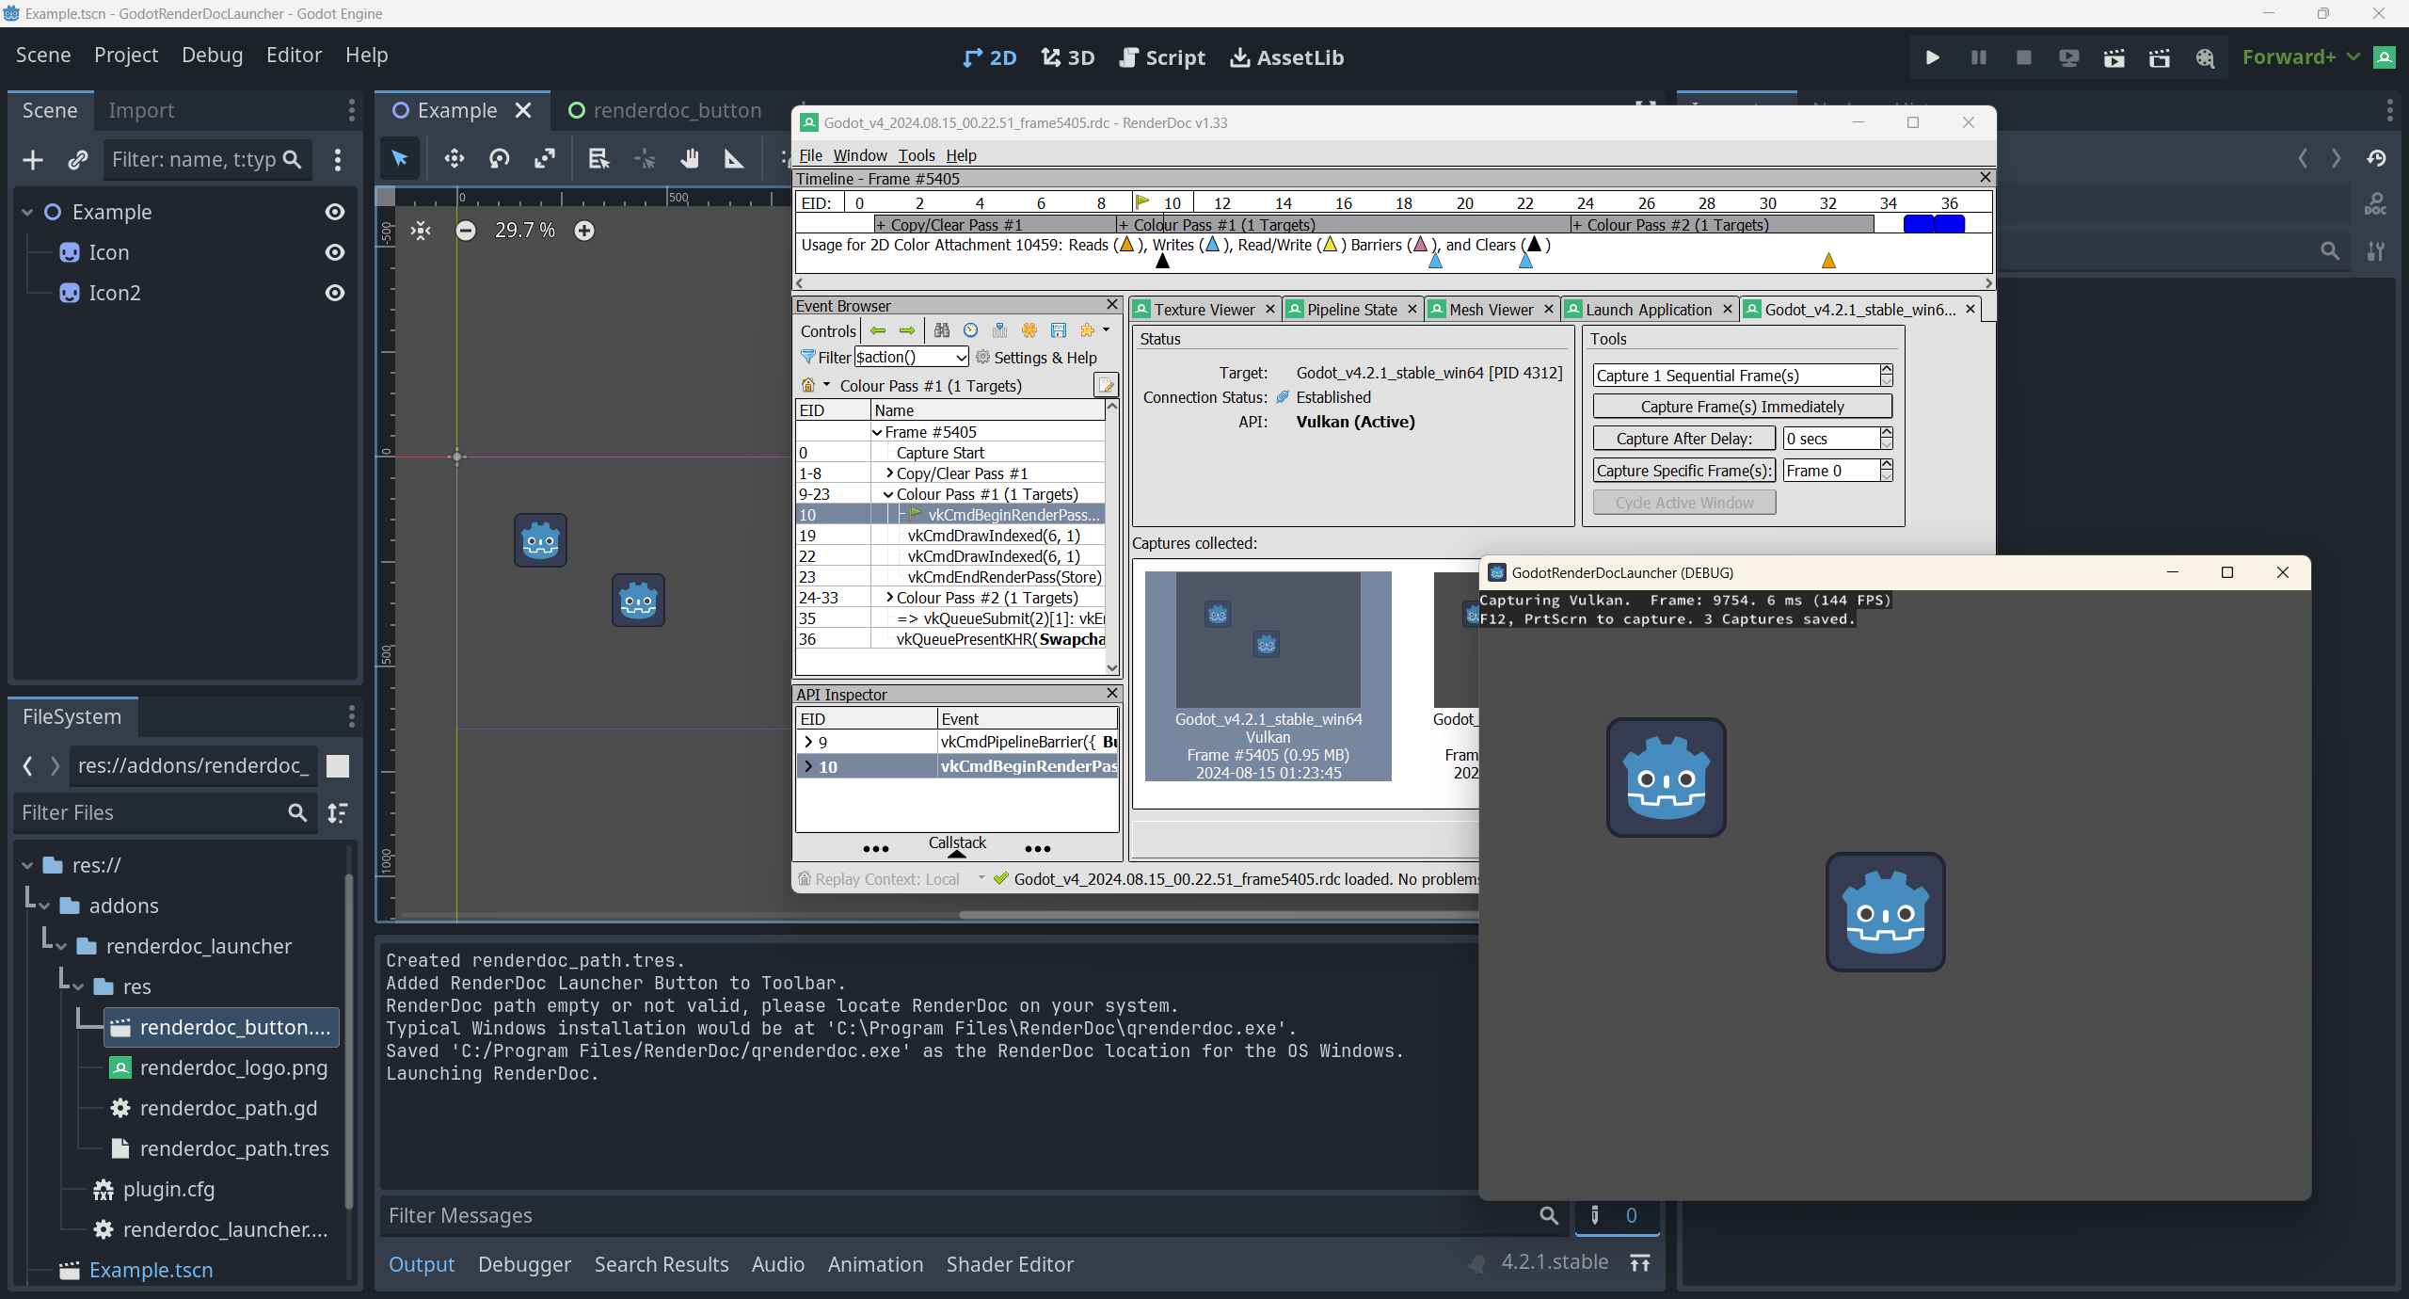Click Capture Frame(s) Immediately button

(x=1742, y=407)
